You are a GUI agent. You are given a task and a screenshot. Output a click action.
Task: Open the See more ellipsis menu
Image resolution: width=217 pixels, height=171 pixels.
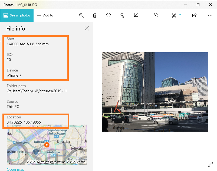[210, 16]
